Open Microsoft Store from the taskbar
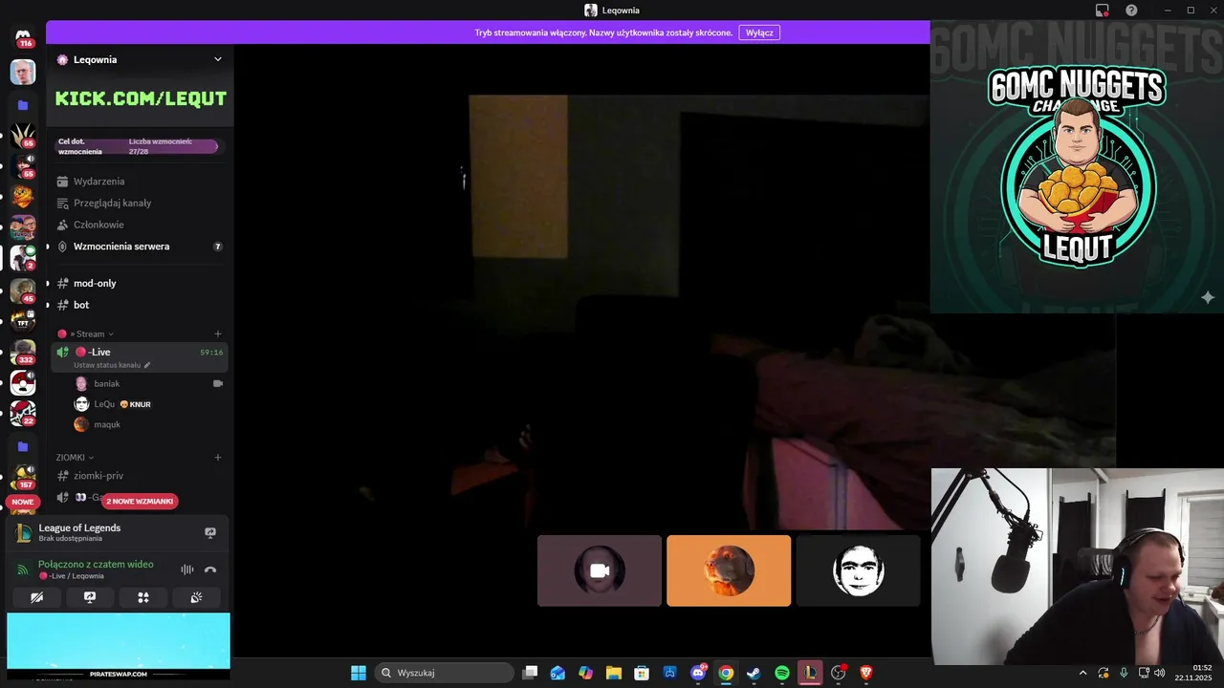This screenshot has height=688, width=1224. [642, 673]
